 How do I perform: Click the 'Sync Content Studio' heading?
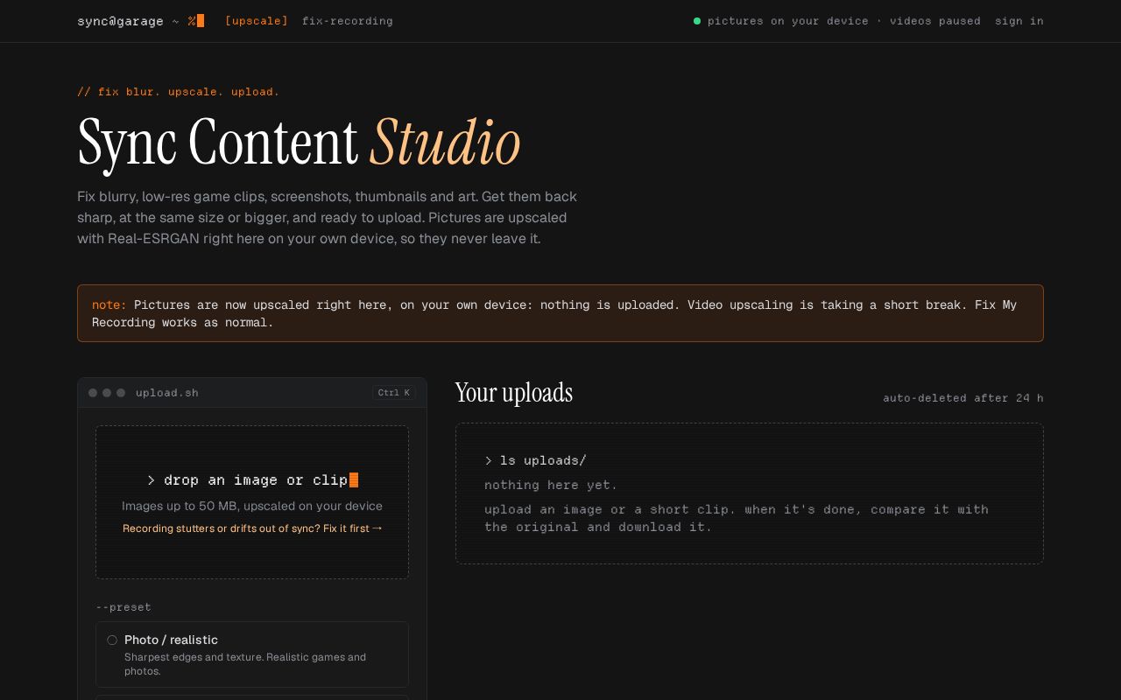[x=300, y=143]
